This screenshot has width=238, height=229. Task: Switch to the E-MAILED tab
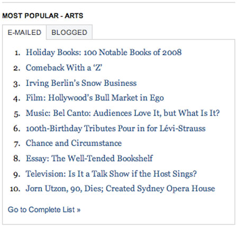tap(24, 32)
